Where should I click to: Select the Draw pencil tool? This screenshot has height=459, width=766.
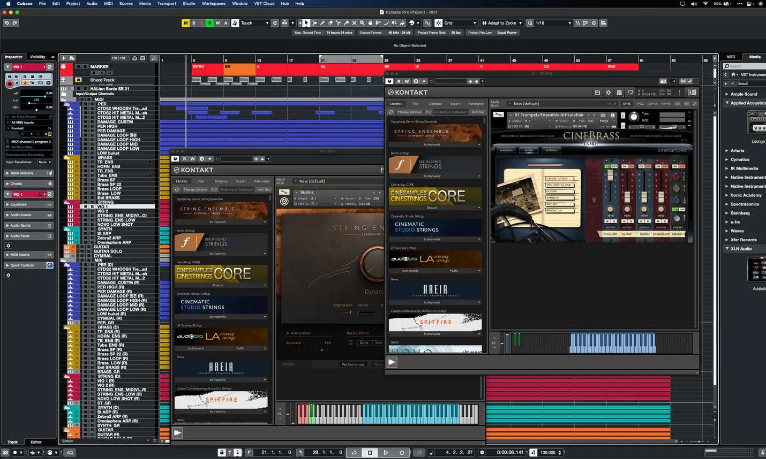(x=322, y=23)
